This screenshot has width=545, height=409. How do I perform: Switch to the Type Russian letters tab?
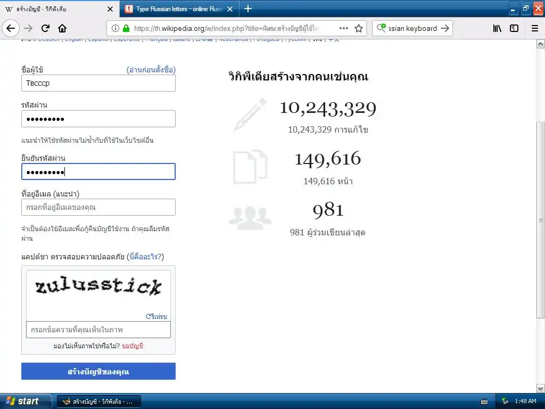pos(179,9)
